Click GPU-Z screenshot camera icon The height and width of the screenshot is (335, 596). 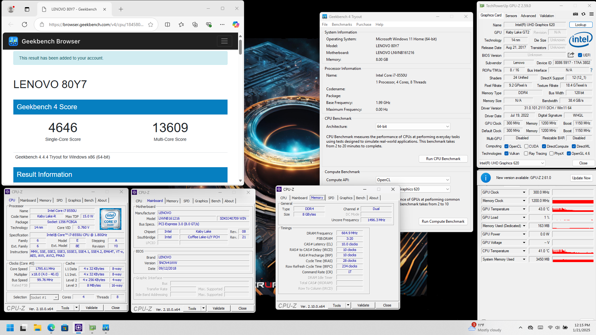point(575,14)
